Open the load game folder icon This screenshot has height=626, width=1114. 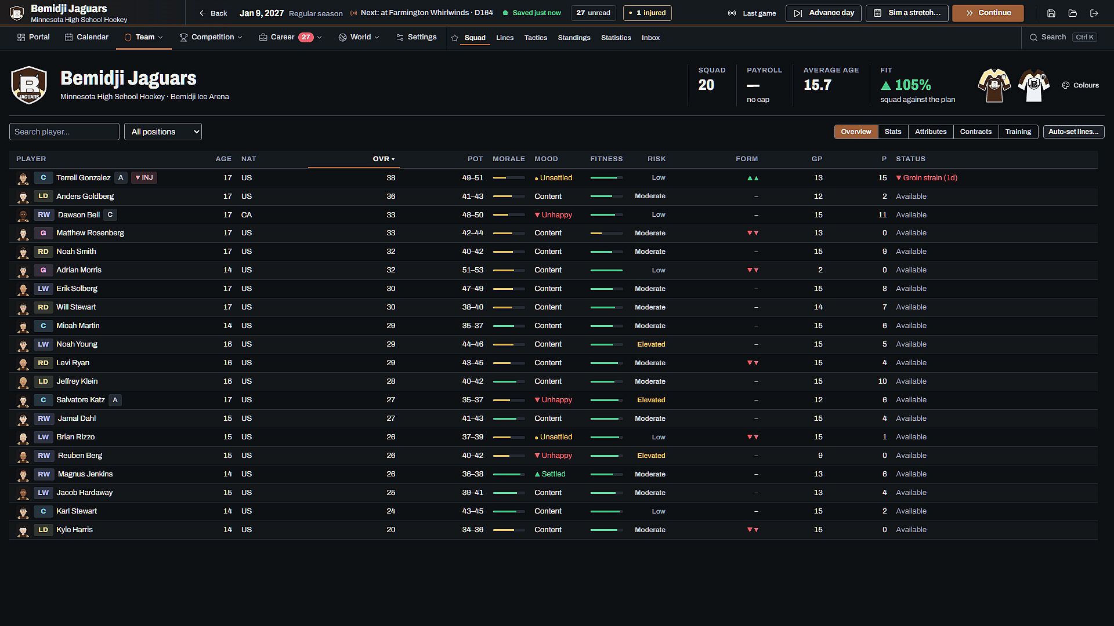1072,13
